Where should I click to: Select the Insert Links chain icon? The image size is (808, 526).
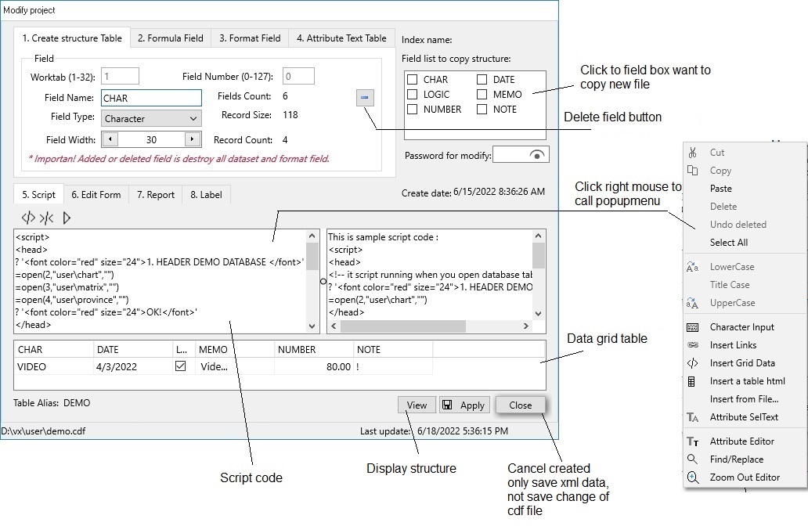tap(694, 344)
